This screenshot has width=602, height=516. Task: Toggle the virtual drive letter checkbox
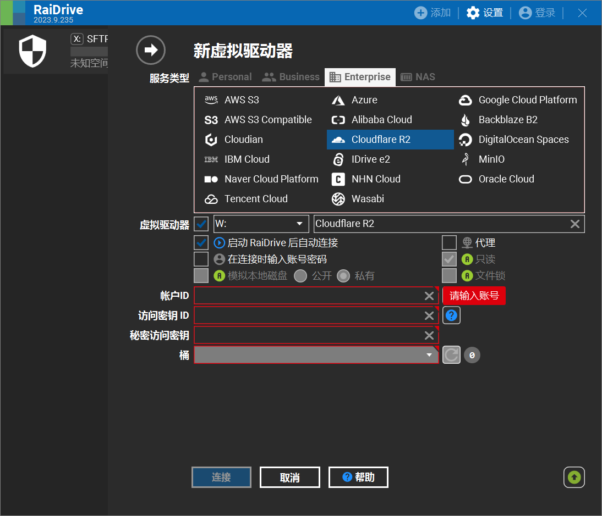[x=201, y=224]
